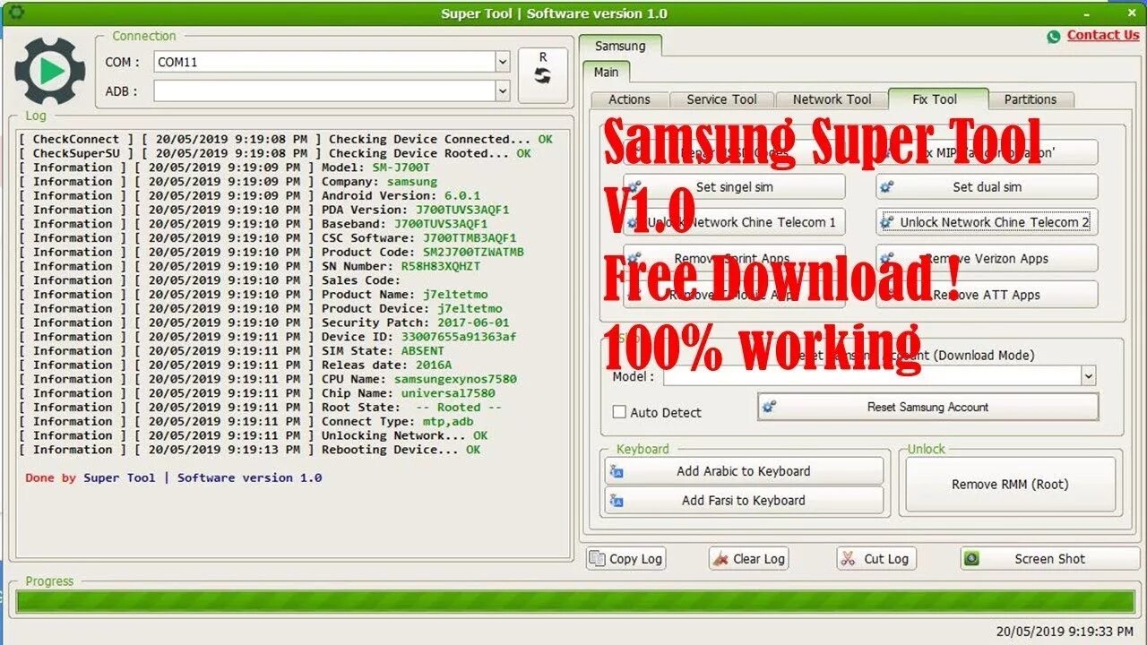Click gear icon on Remove Sprint Apps

coord(635,258)
